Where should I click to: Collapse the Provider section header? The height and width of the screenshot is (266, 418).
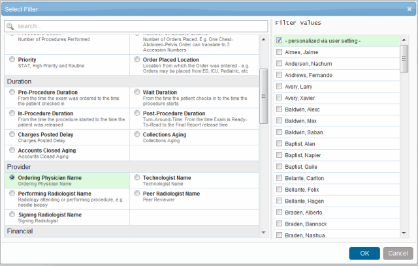[x=18, y=166]
